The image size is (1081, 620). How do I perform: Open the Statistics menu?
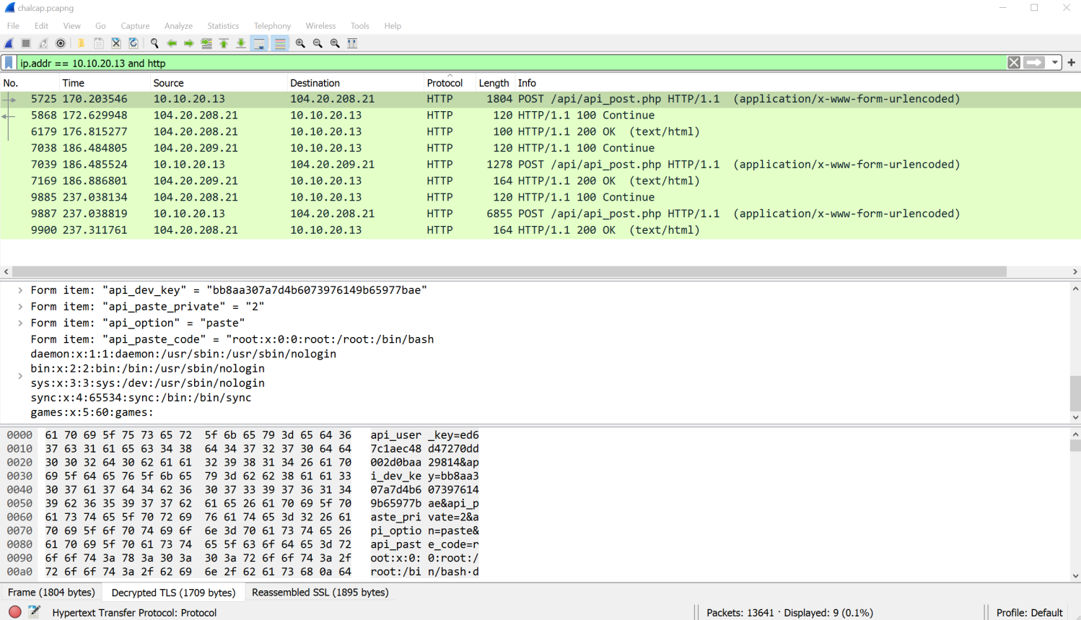pyautogui.click(x=223, y=26)
